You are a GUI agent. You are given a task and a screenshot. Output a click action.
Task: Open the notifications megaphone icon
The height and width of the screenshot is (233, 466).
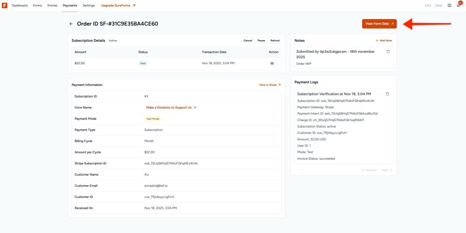pos(459,5)
